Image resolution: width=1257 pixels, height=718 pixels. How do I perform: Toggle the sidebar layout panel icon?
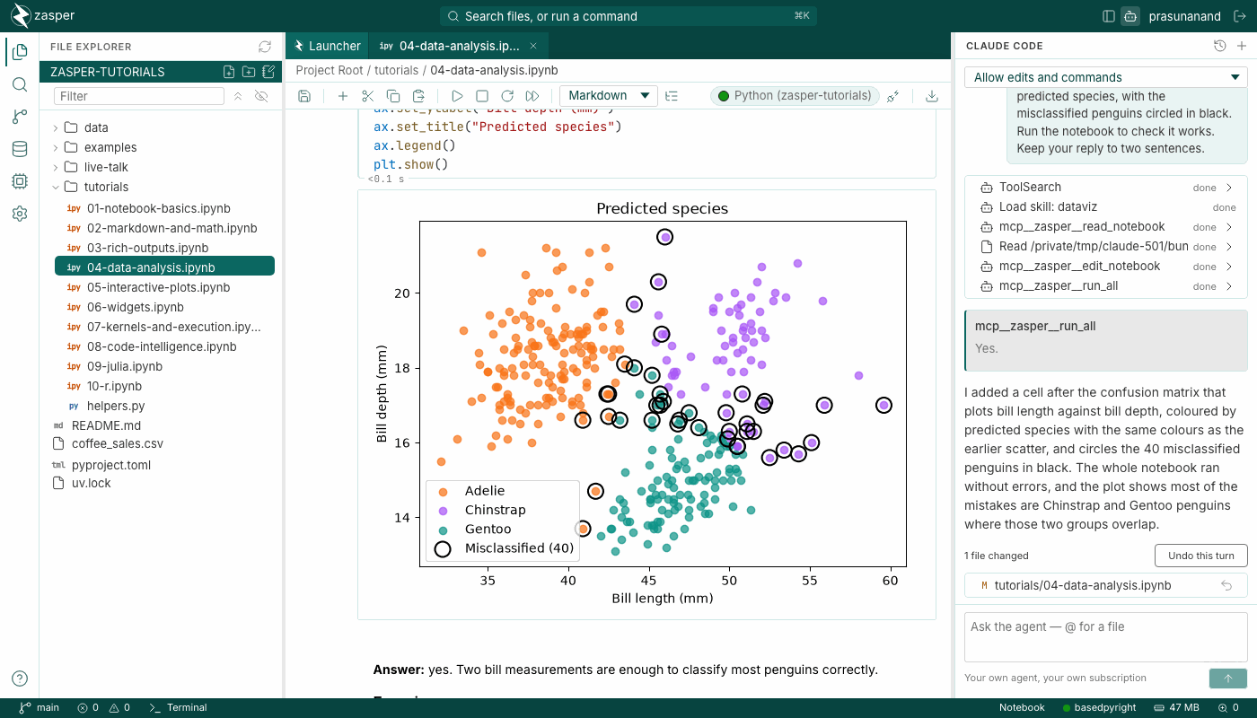tap(1109, 16)
